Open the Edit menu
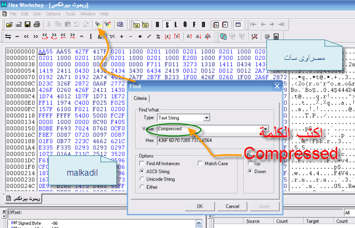The image size is (355, 228). pyautogui.click(x=25, y=14)
